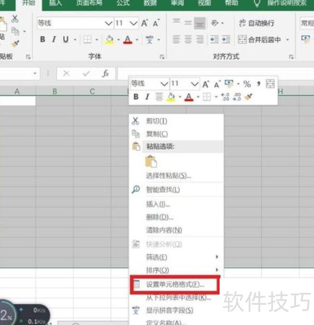Click mini toolbar format painter brush
The height and width of the screenshot is (325, 314).
coord(249,97)
